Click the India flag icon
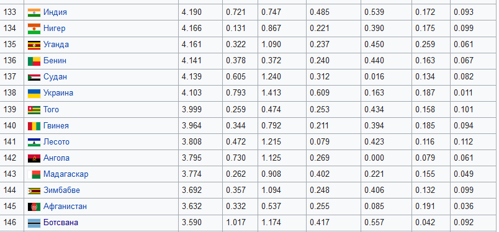 34,12
